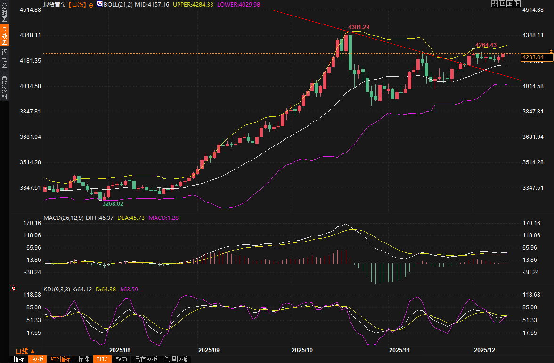This screenshot has width=554, height=363.
Task: Open the 日线 period dropdown at bottom left
Action: 25,351
